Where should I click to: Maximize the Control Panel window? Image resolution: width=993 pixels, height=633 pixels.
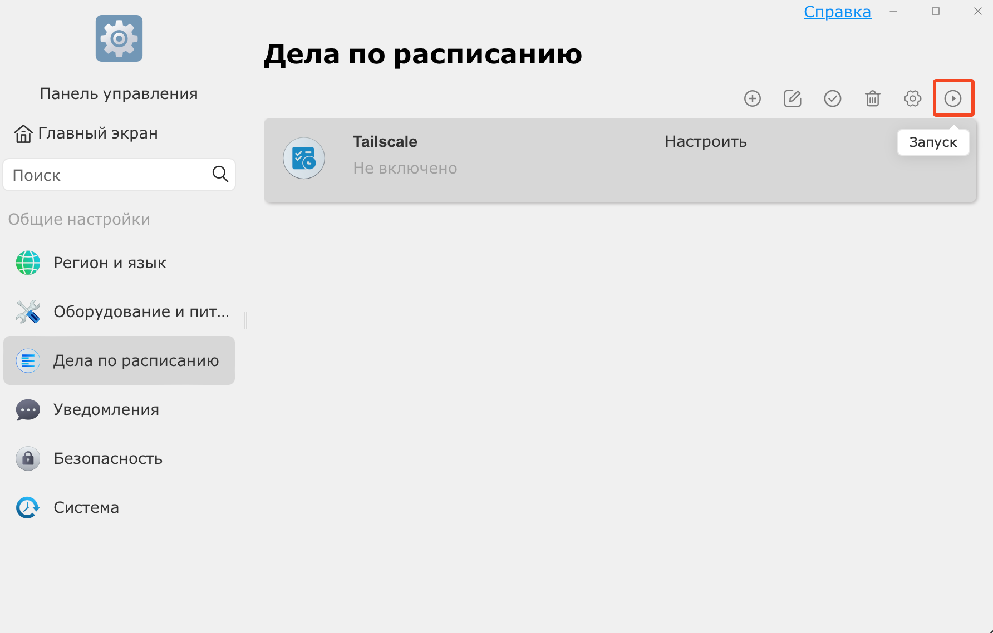point(936,11)
